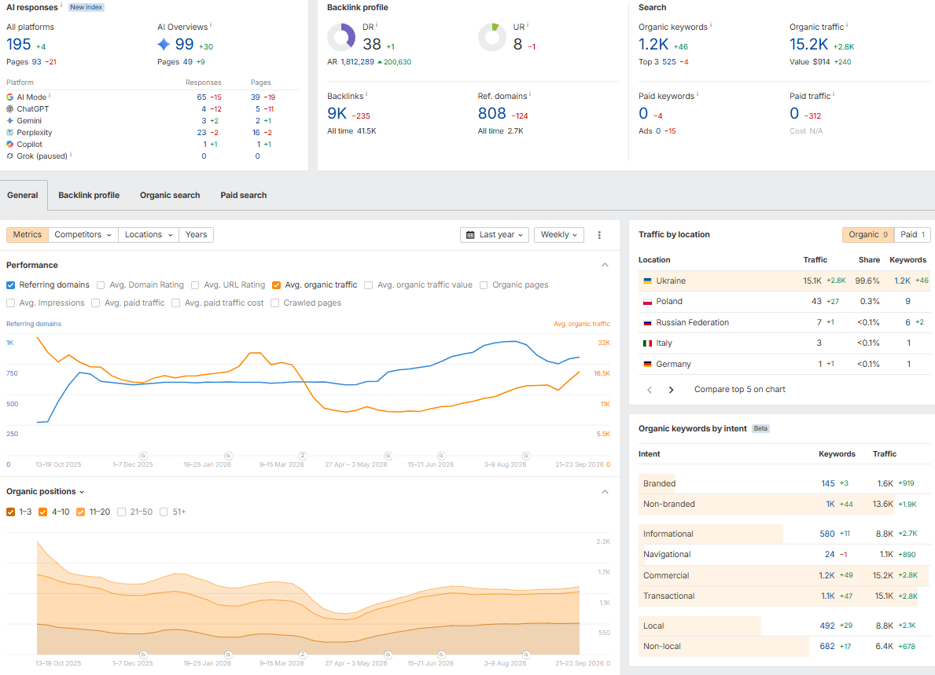This screenshot has width=935, height=675.
Task: Enable the Avg. Domain Rating checkbox
Action: click(x=101, y=285)
